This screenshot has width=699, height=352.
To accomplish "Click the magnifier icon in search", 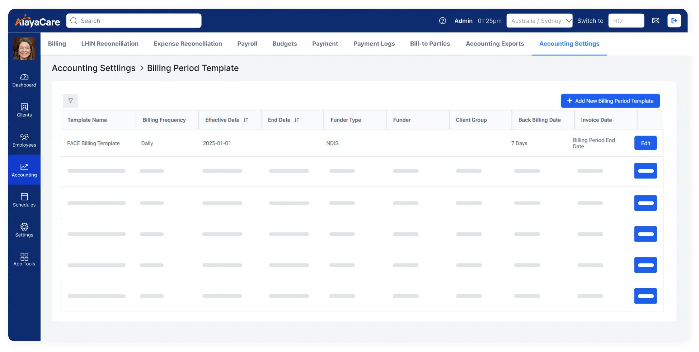I will pyautogui.click(x=74, y=21).
